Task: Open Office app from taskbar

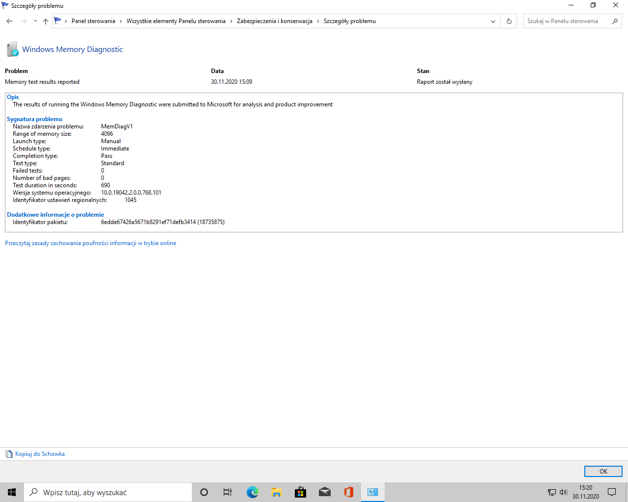Action: pos(349,492)
